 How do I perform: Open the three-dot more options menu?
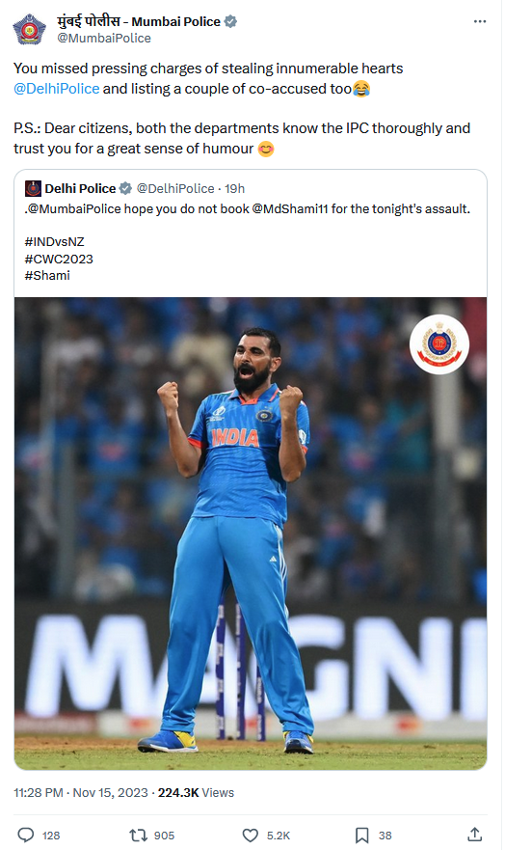coord(480,21)
